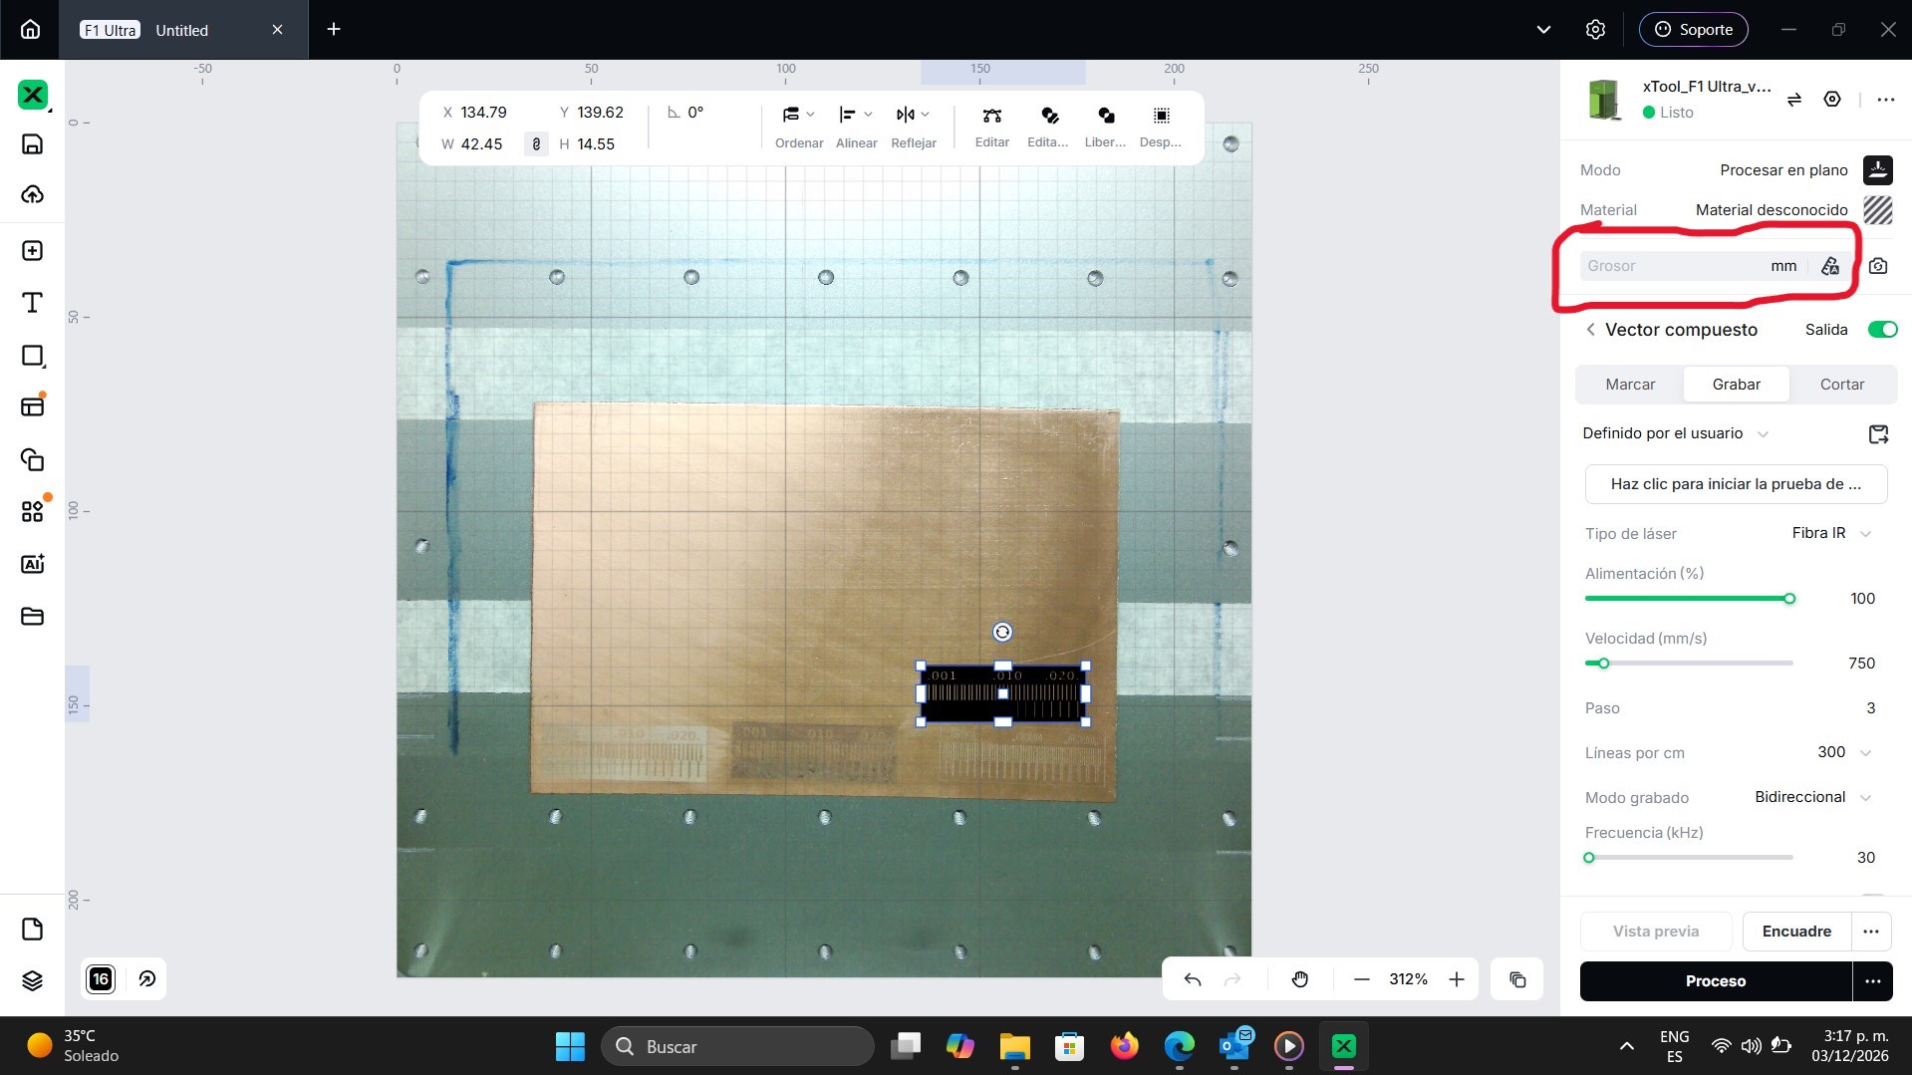This screenshot has height=1075, width=1912.
Task: Click the copy canvas icon at bottom right
Action: (x=1517, y=979)
